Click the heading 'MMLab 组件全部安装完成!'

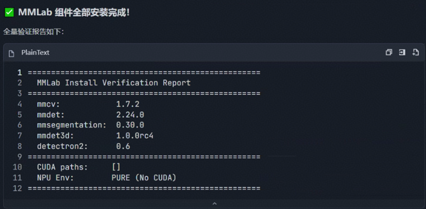click(x=74, y=12)
